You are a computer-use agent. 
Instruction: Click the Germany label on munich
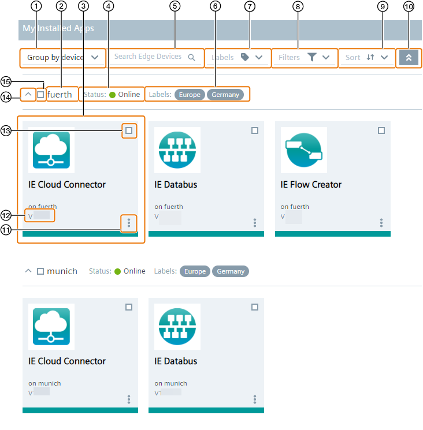(231, 271)
